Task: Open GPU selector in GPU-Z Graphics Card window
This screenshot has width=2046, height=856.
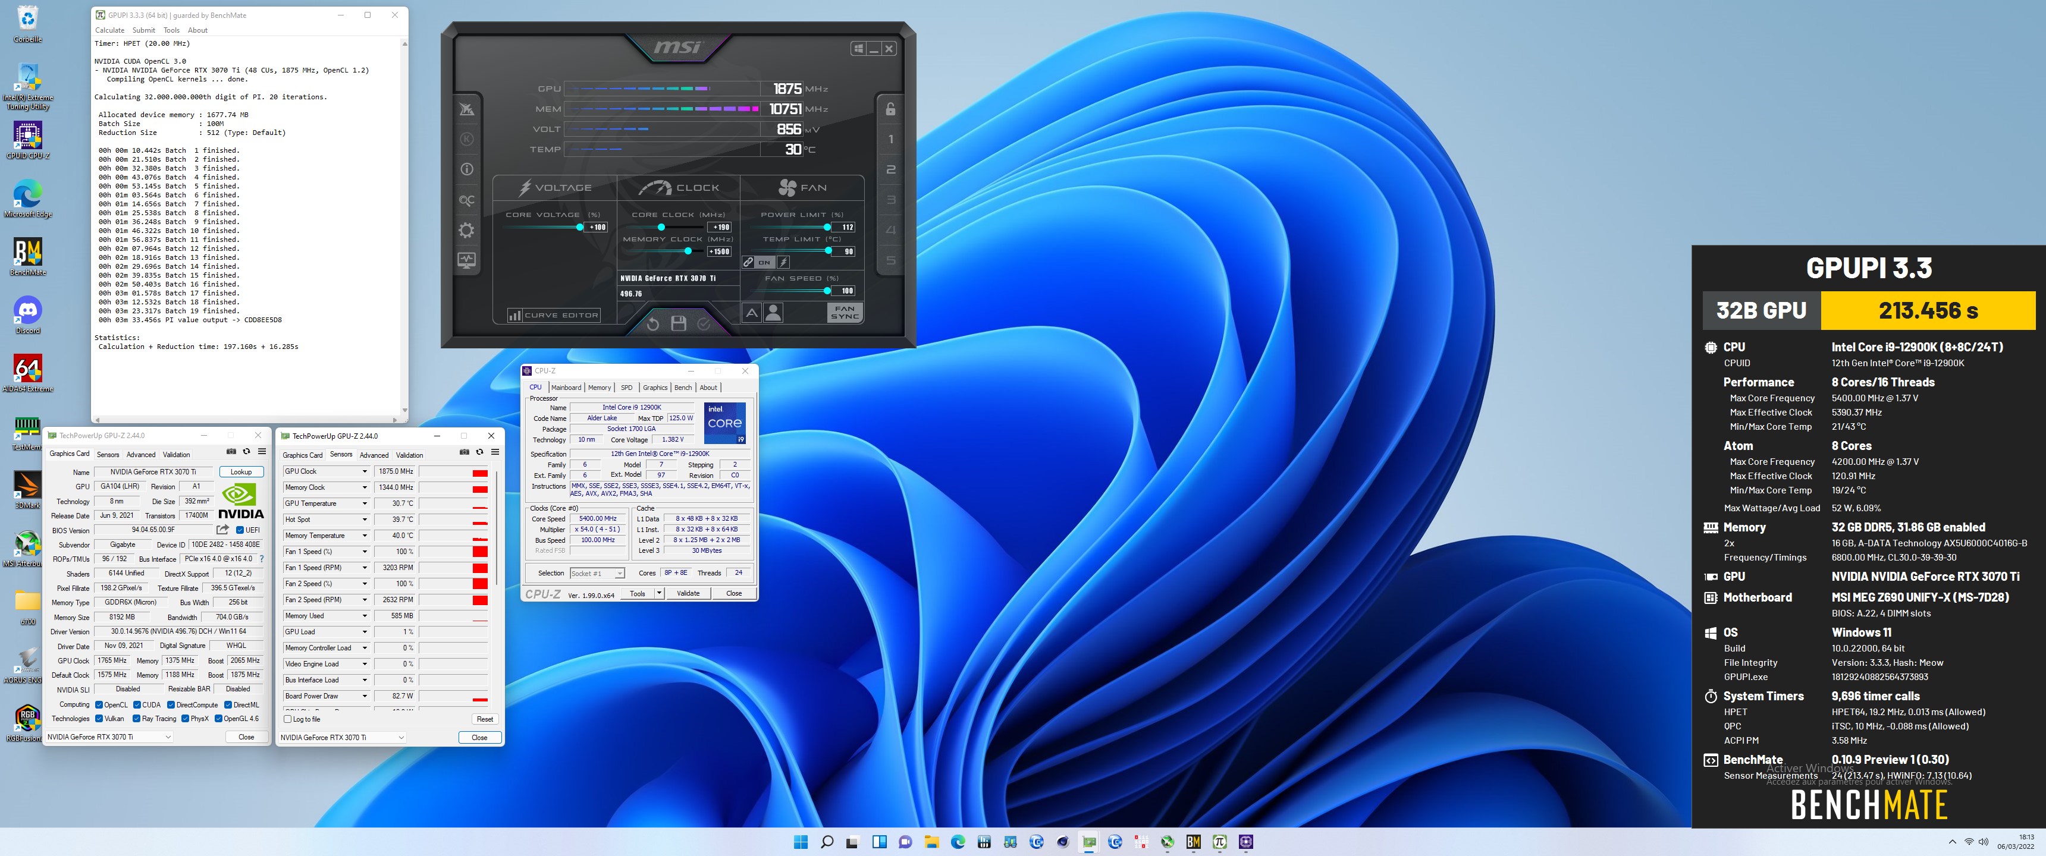Action: [109, 737]
